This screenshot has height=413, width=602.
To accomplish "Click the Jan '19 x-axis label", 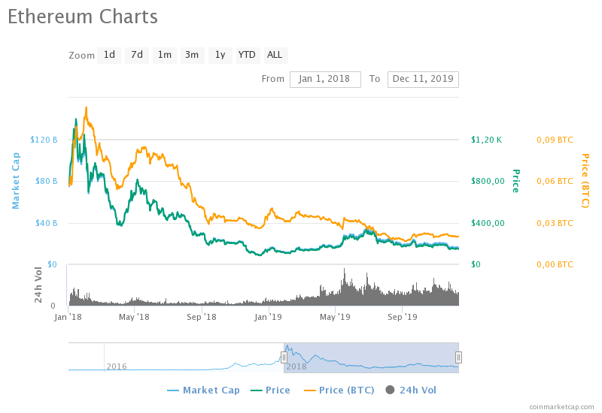I will click(269, 317).
